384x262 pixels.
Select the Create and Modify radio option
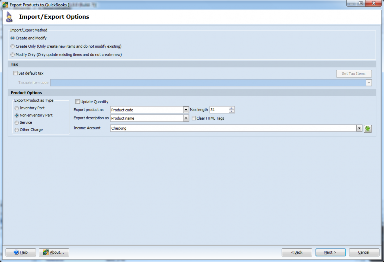[13, 38]
